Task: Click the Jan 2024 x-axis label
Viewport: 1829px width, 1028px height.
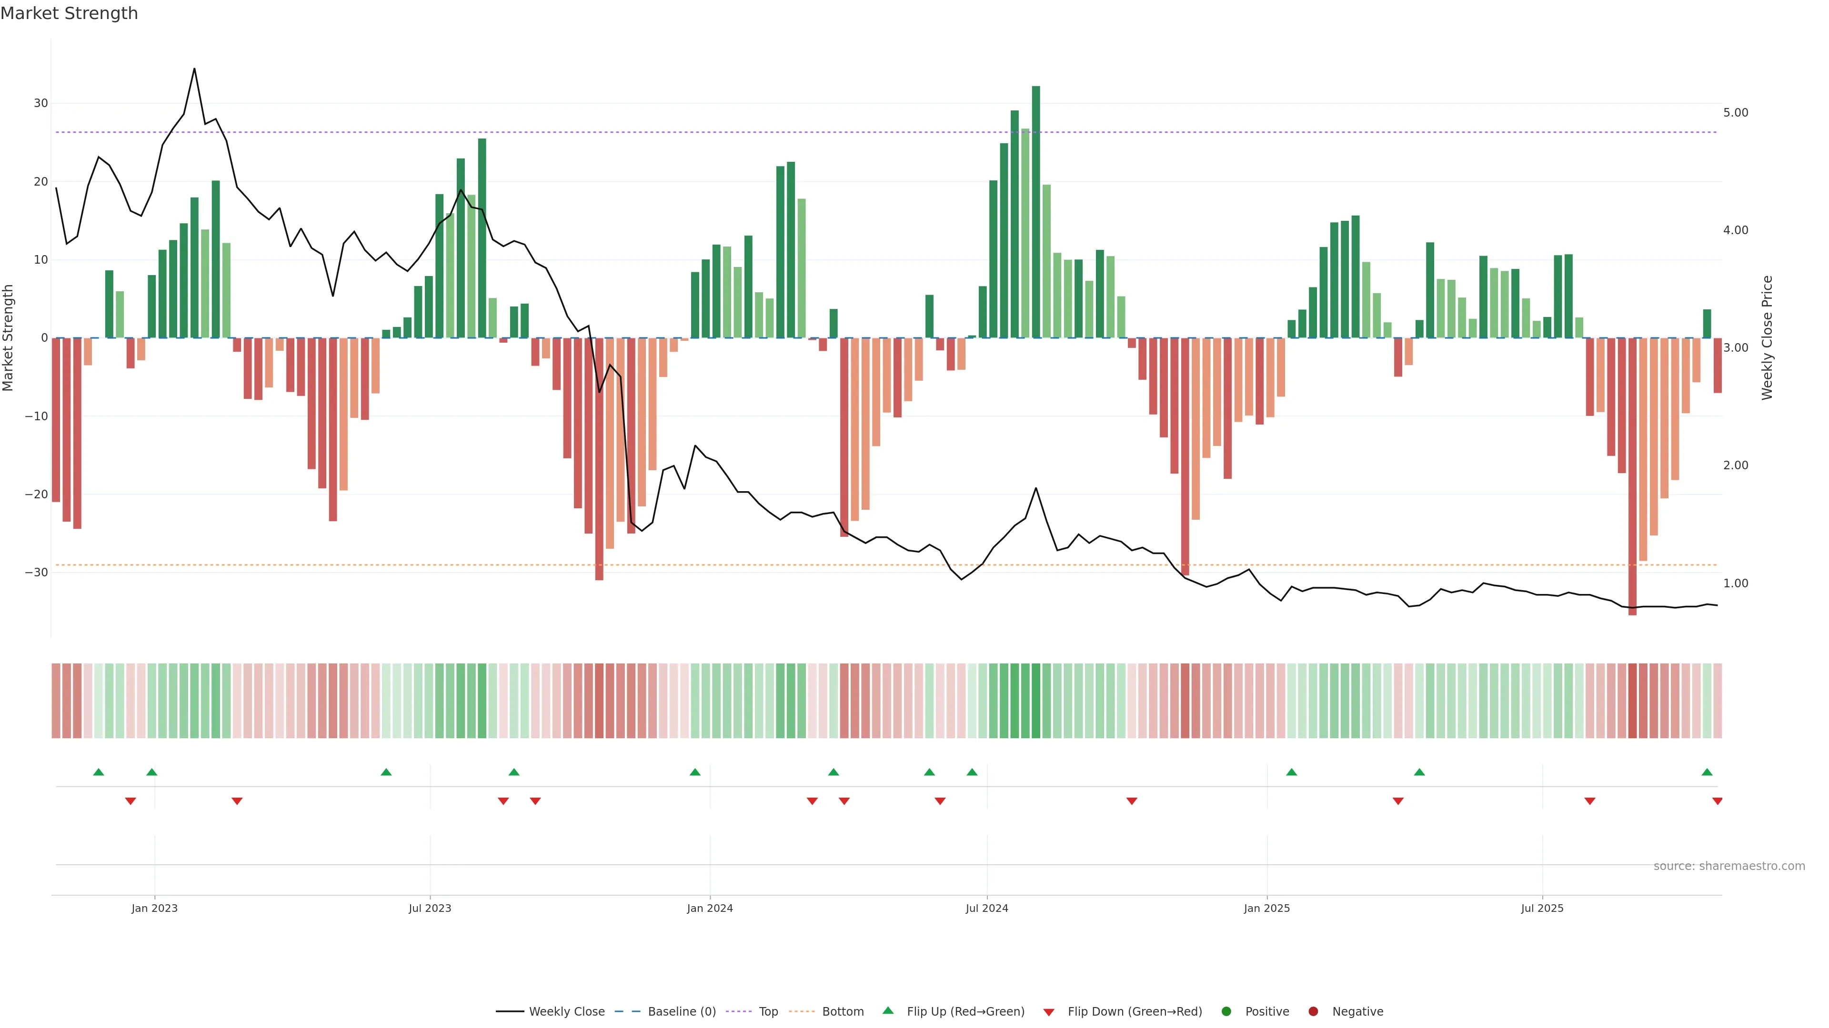Action: pos(709,908)
